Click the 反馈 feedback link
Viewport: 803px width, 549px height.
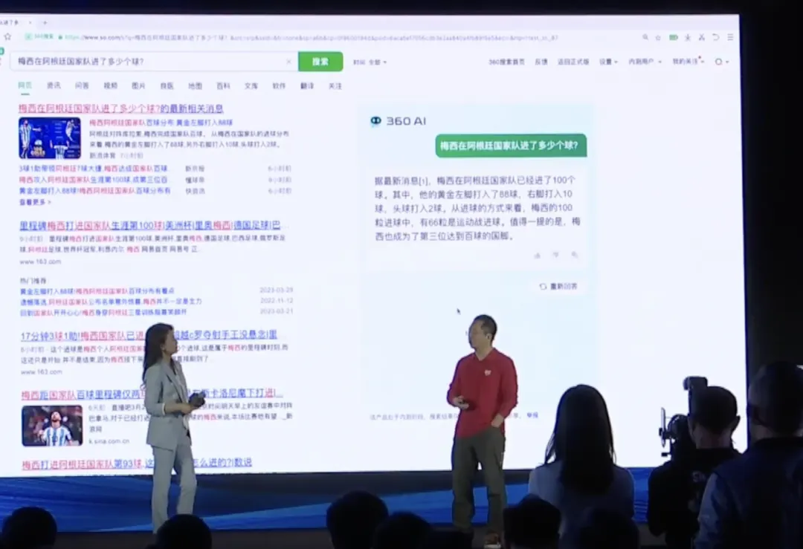(x=541, y=62)
